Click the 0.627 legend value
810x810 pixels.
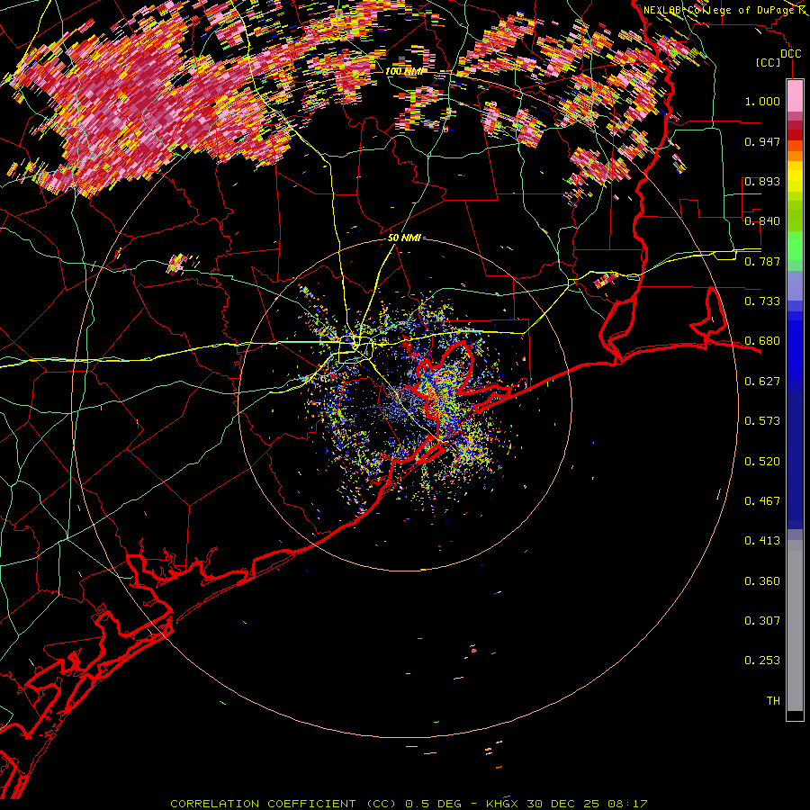[762, 382]
